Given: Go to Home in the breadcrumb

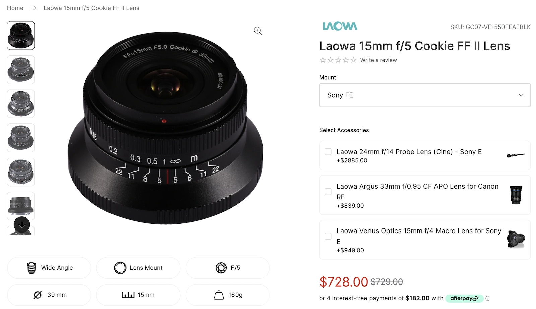Looking at the screenshot, I should 15,8.
